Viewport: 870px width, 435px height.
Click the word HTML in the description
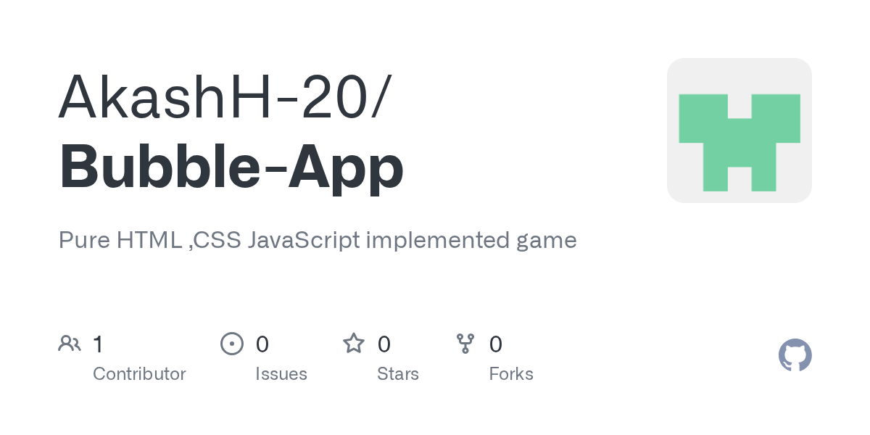pyautogui.click(x=152, y=240)
